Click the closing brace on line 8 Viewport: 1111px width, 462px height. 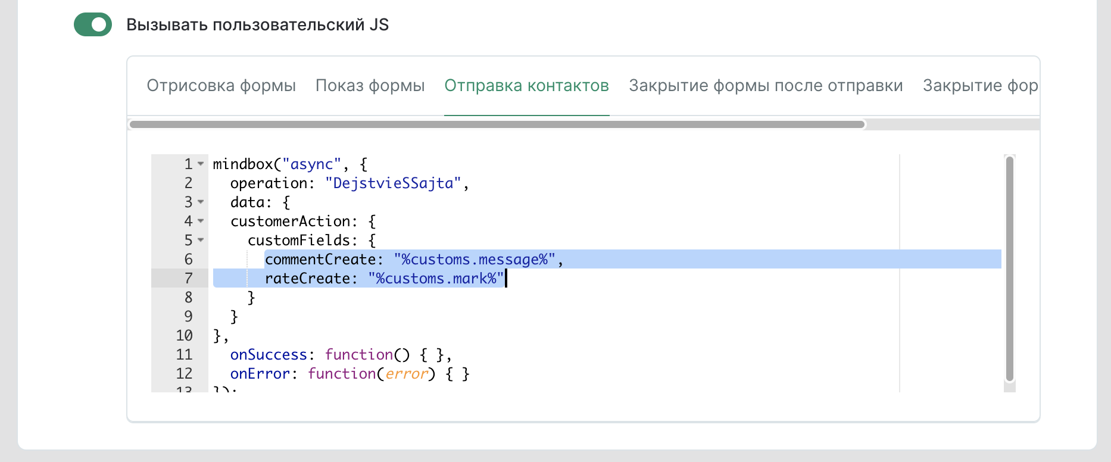point(251,297)
